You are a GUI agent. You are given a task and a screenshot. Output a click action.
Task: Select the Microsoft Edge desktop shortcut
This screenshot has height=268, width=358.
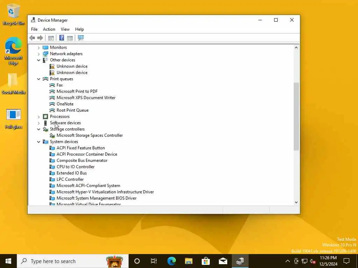[x=14, y=51]
